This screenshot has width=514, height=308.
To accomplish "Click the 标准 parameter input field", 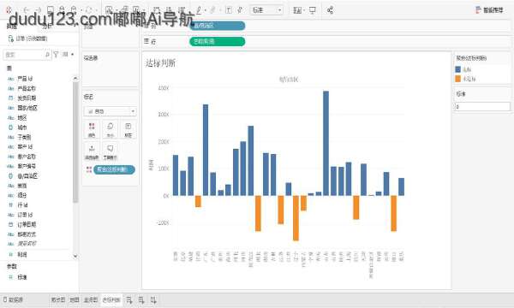I will click(482, 106).
